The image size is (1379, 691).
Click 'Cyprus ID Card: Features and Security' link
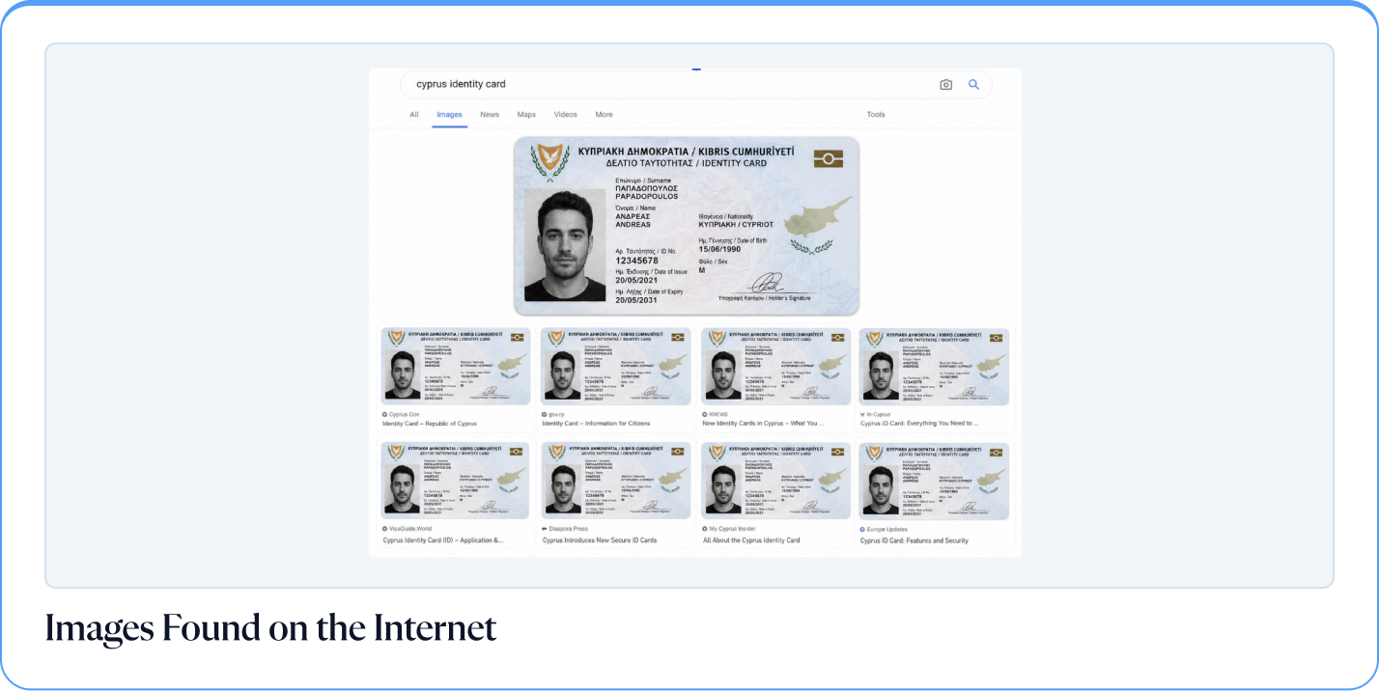915,540
